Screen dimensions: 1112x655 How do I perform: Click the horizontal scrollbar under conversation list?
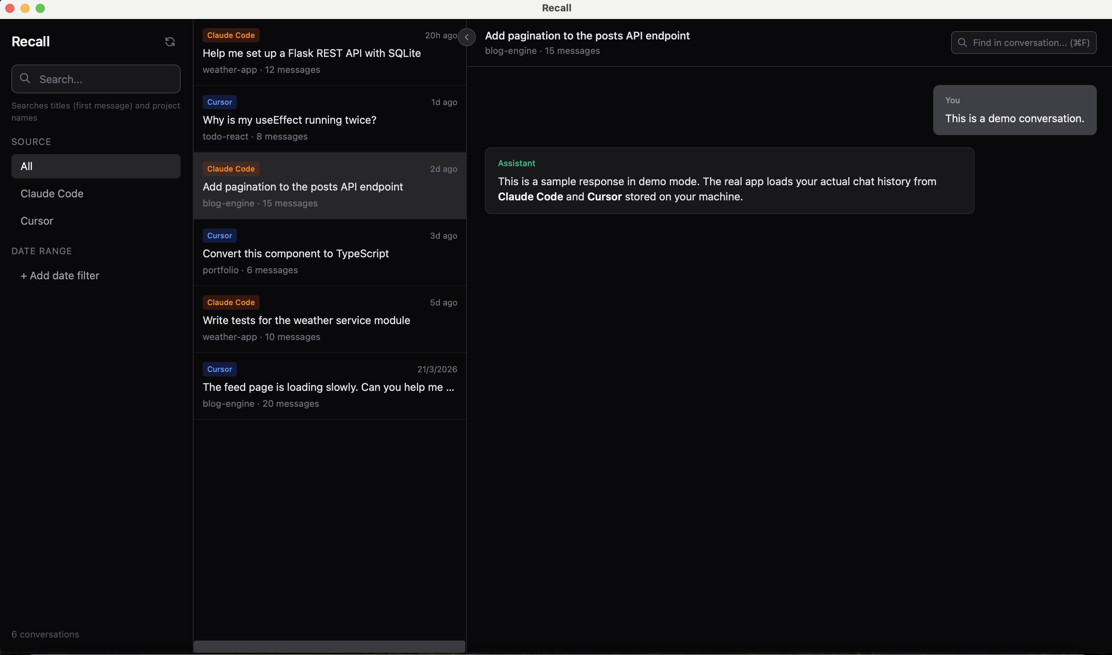[329, 646]
